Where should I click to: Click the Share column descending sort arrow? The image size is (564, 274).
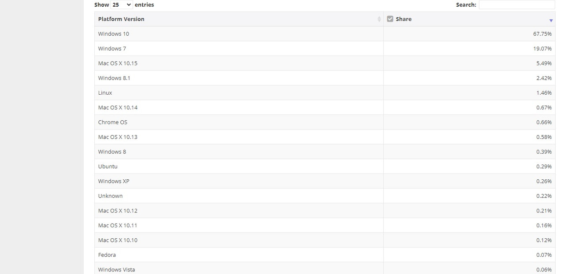pos(551,21)
